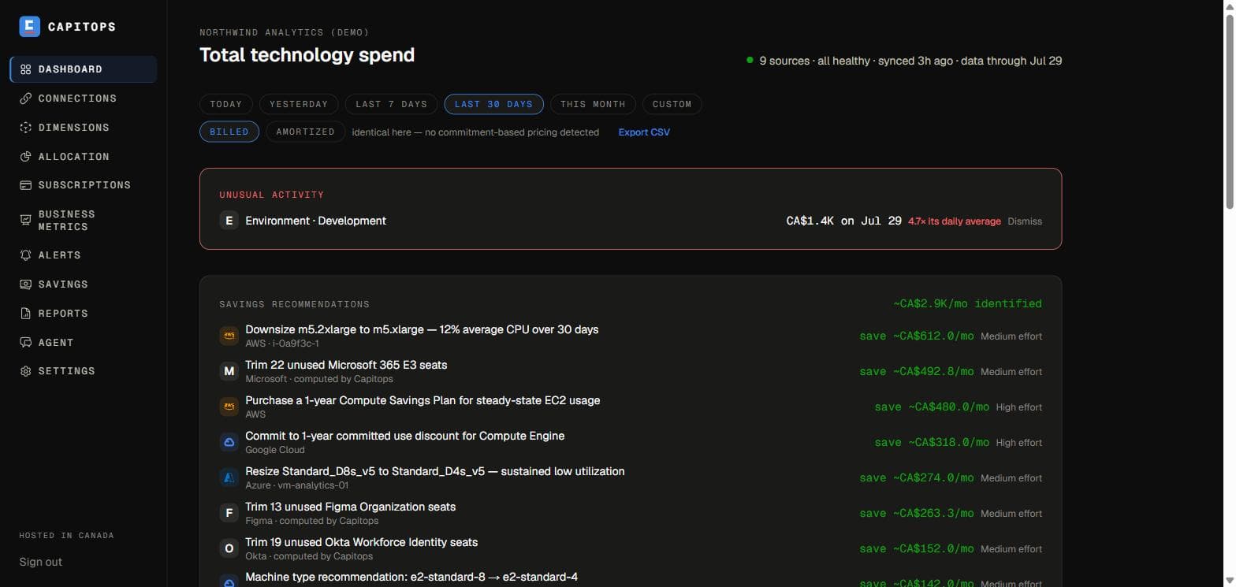Open Business Metrics page

coord(84,221)
